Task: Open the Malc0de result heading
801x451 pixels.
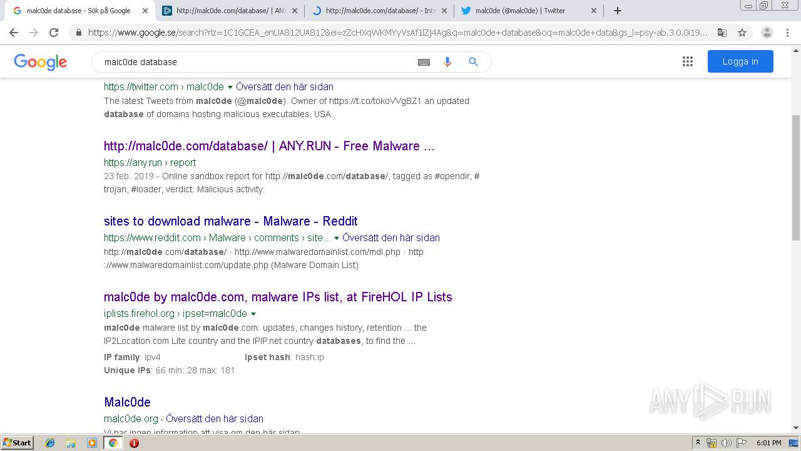Action: 127,402
